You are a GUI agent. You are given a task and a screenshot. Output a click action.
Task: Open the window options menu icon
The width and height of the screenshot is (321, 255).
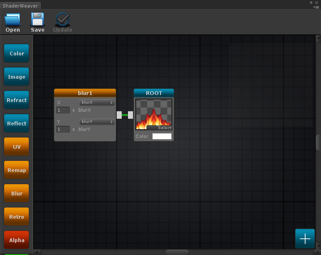pyautogui.click(x=316, y=7)
